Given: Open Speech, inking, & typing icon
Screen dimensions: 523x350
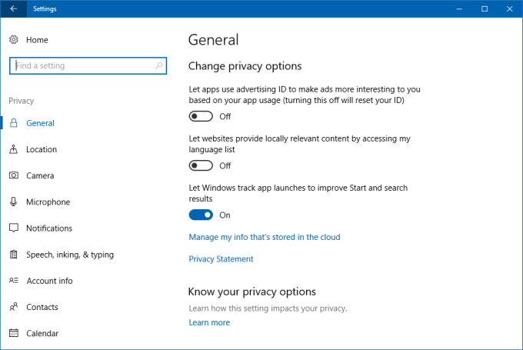Looking at the screenshot, I should point(14,255).
